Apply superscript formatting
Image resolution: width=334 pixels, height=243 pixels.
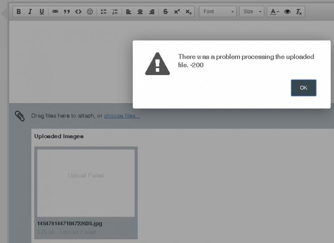click(x=177, y=12)
